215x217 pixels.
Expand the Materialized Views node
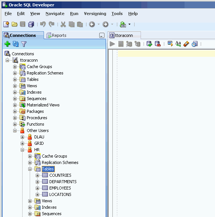coord(15,105)
